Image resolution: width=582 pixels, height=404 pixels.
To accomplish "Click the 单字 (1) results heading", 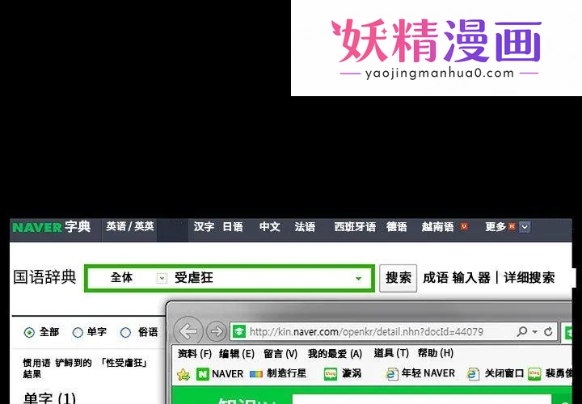I will pos(49,398).
